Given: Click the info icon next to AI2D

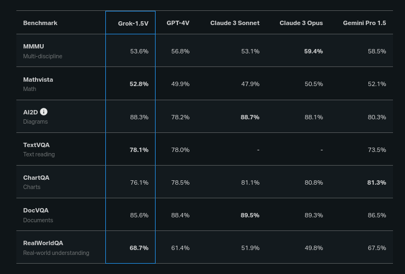Looking at the screenshot, I should pos(44,112).
